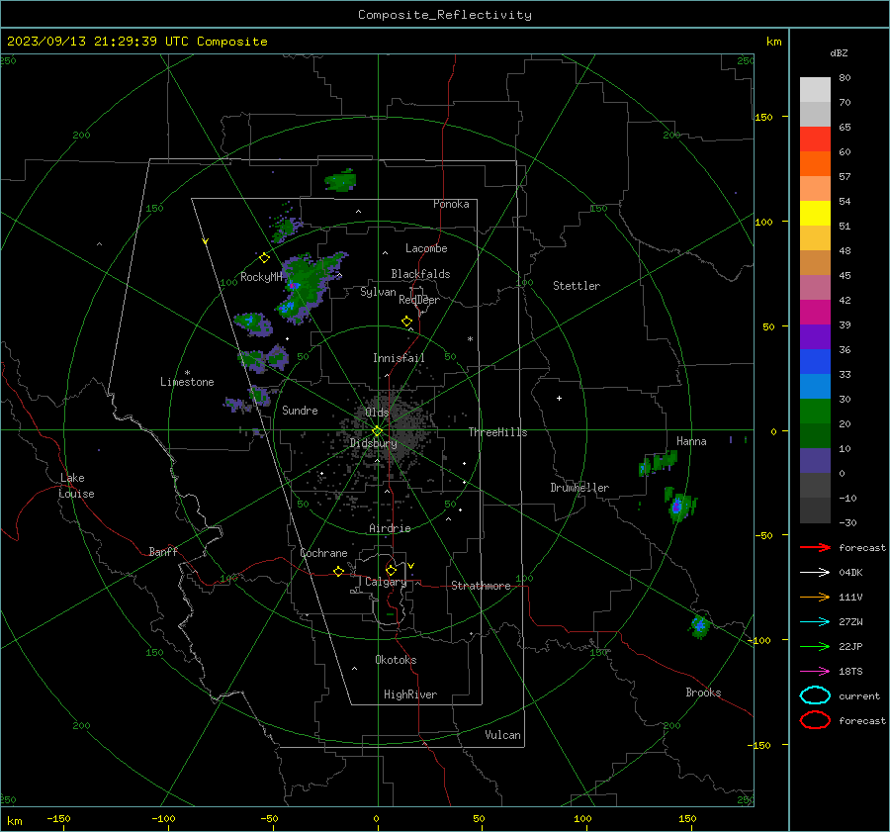
Task: Click the red forecast arrow in legend
Action: (x=815, y=547)
